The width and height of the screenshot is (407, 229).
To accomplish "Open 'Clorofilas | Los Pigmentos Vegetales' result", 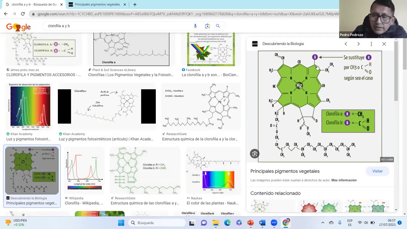I will click(x=131, y=75).
